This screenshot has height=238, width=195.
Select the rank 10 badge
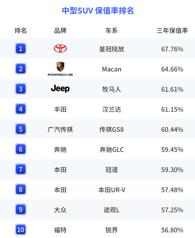[x=21, y=230]
